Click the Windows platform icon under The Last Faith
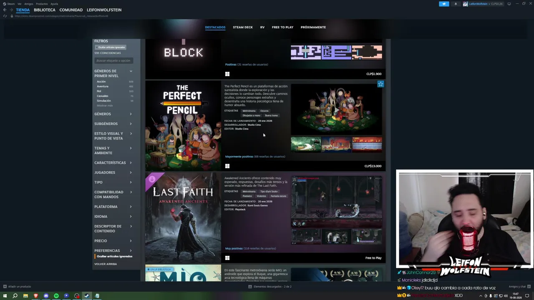The height and width of the screenshot is (300, 534). click(x=227, y=258)
